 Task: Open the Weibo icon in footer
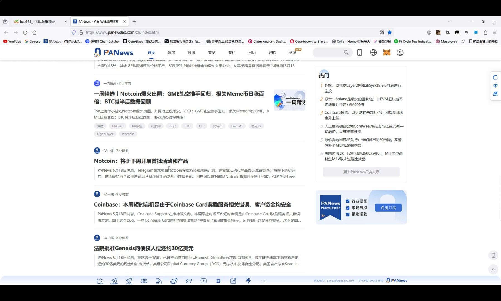[x=174, y=281]
